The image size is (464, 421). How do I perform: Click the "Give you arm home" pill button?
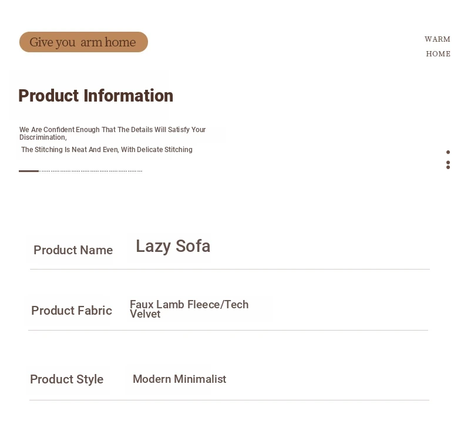point(83,42)
